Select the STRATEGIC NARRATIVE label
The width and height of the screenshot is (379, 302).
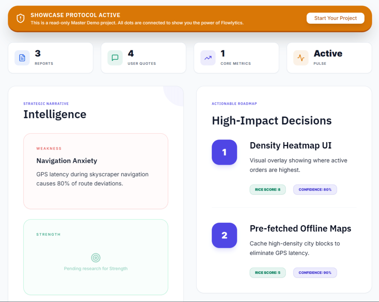click(x=46, y=104)
